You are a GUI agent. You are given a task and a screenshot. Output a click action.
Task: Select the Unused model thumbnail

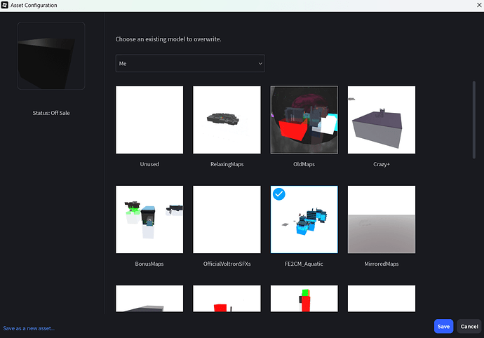click(x=149, y=120)
